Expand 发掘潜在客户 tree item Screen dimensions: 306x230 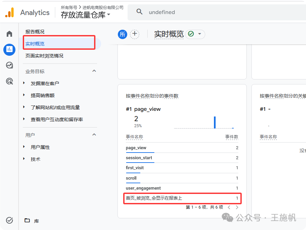24,83
